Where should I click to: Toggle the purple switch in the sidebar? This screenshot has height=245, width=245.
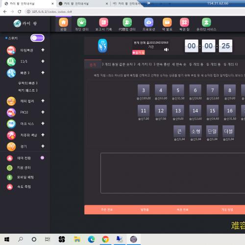click(37, 38)
